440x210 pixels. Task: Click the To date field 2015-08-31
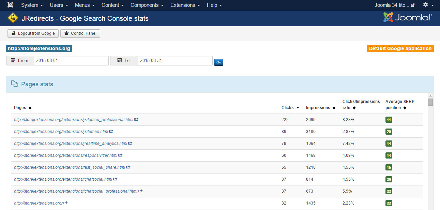pyautogui.click(x=175, y=60)
